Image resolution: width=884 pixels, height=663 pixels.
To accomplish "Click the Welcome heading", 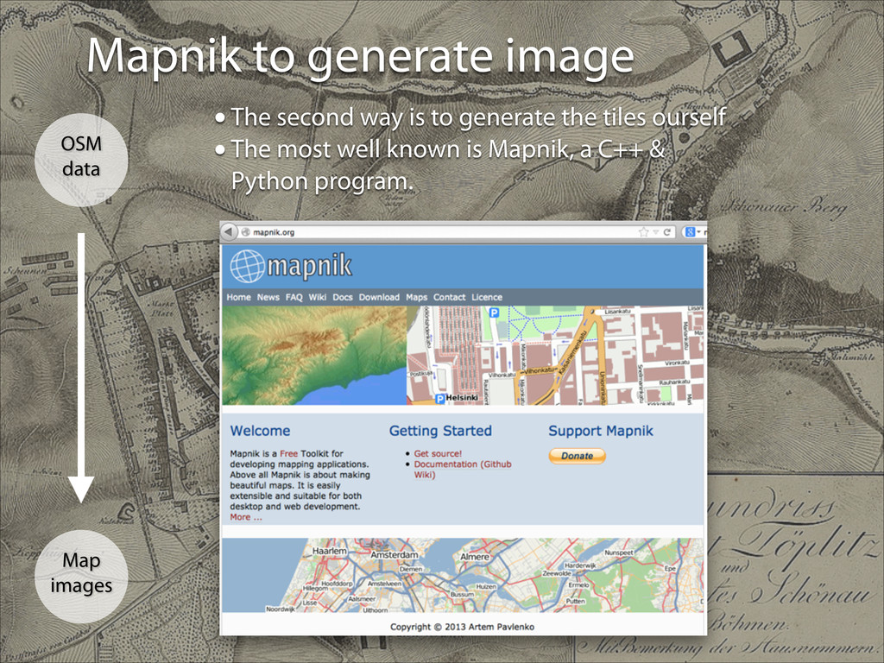I will [260, 431].
